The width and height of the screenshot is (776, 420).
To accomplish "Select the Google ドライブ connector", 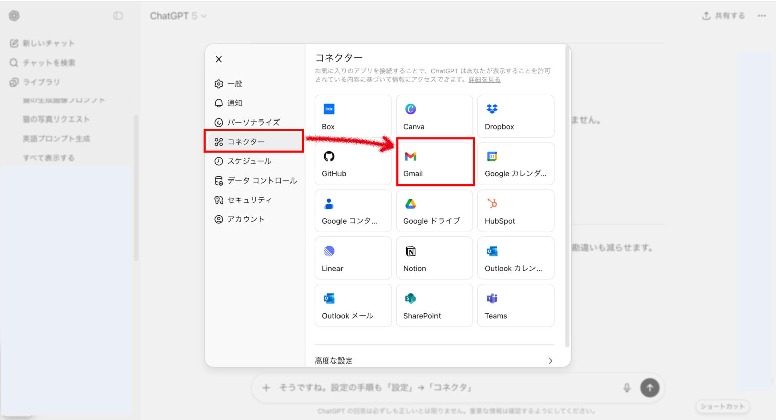I will pos(434,211).
